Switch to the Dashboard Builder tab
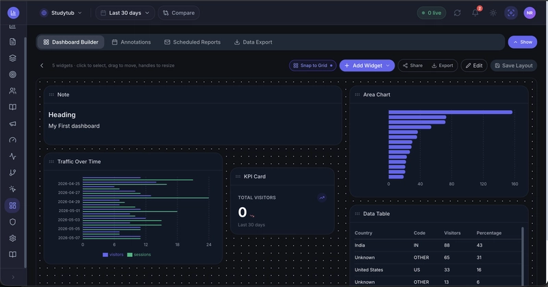Viewport: 548px width, 287px height. click(71, 42)
